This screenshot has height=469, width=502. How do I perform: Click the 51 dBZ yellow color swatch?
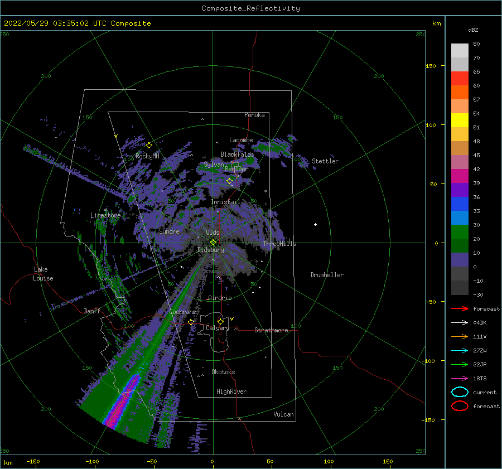coord(460,134)
